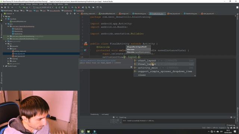Viewport: 239px width, 134px height.
Task: Select support_simple_spinner_dropdown_item completion entry
Action: (164, 71)
